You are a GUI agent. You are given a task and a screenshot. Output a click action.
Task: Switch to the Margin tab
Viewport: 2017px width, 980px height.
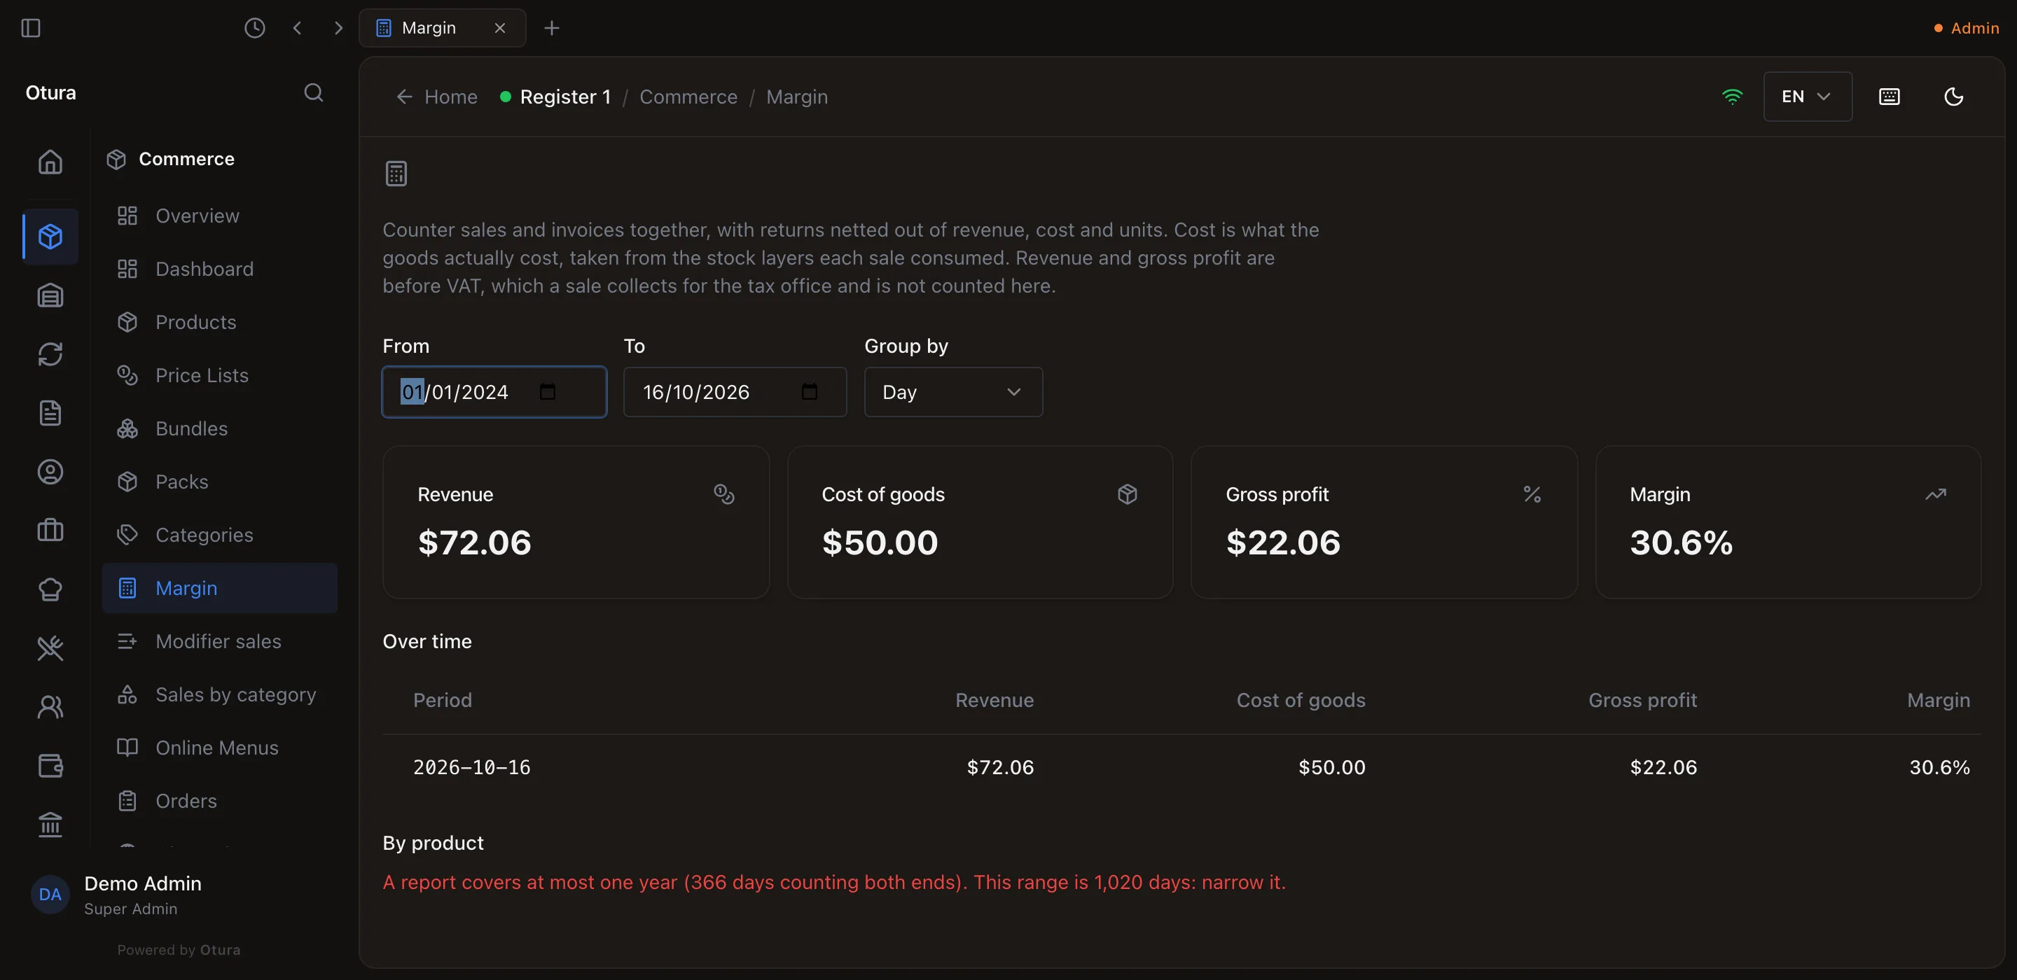point(443,28)
